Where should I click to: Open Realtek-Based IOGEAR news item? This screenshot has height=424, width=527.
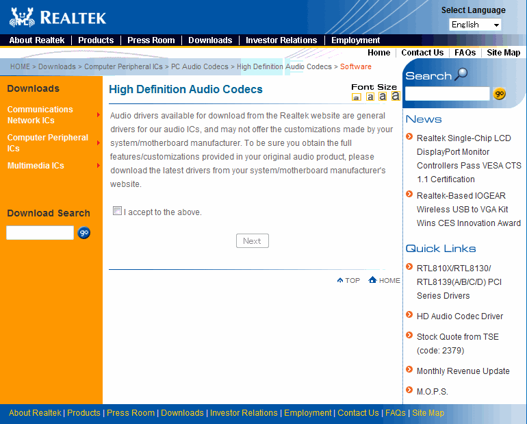tap(469, 209)
